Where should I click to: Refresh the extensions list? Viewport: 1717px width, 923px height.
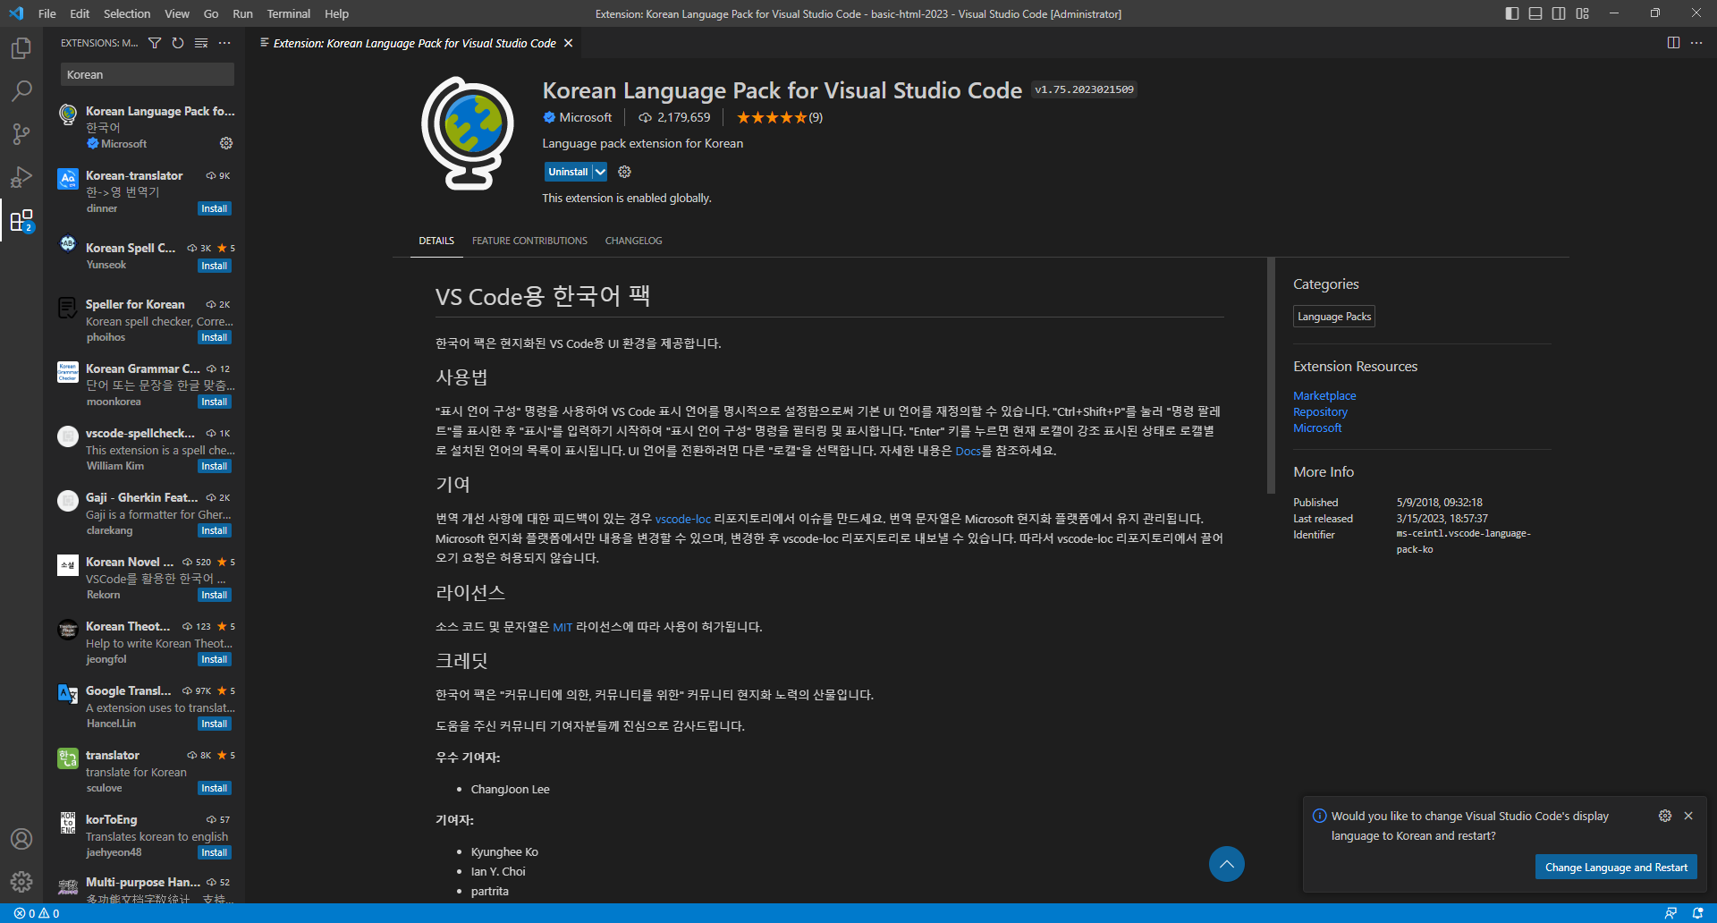pyautogui.click(x=178, y=43)
